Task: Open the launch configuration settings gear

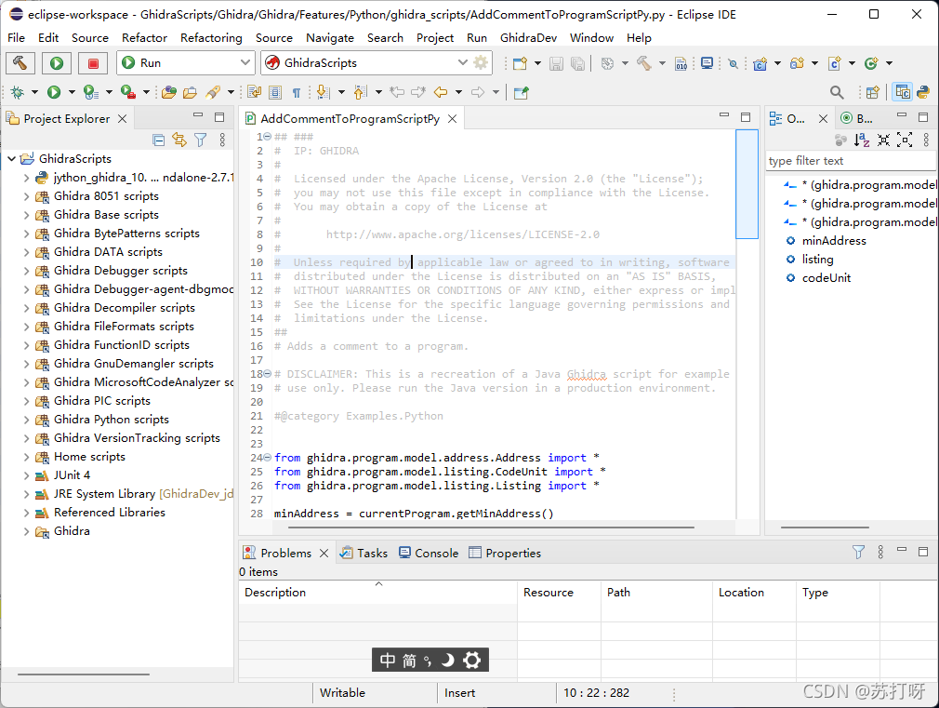Action: click(x=481, y=62)
